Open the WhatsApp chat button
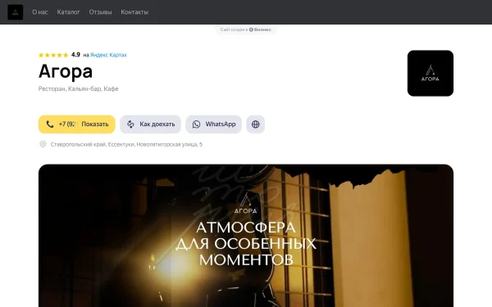492x307 pixels. tap(213, 124)
